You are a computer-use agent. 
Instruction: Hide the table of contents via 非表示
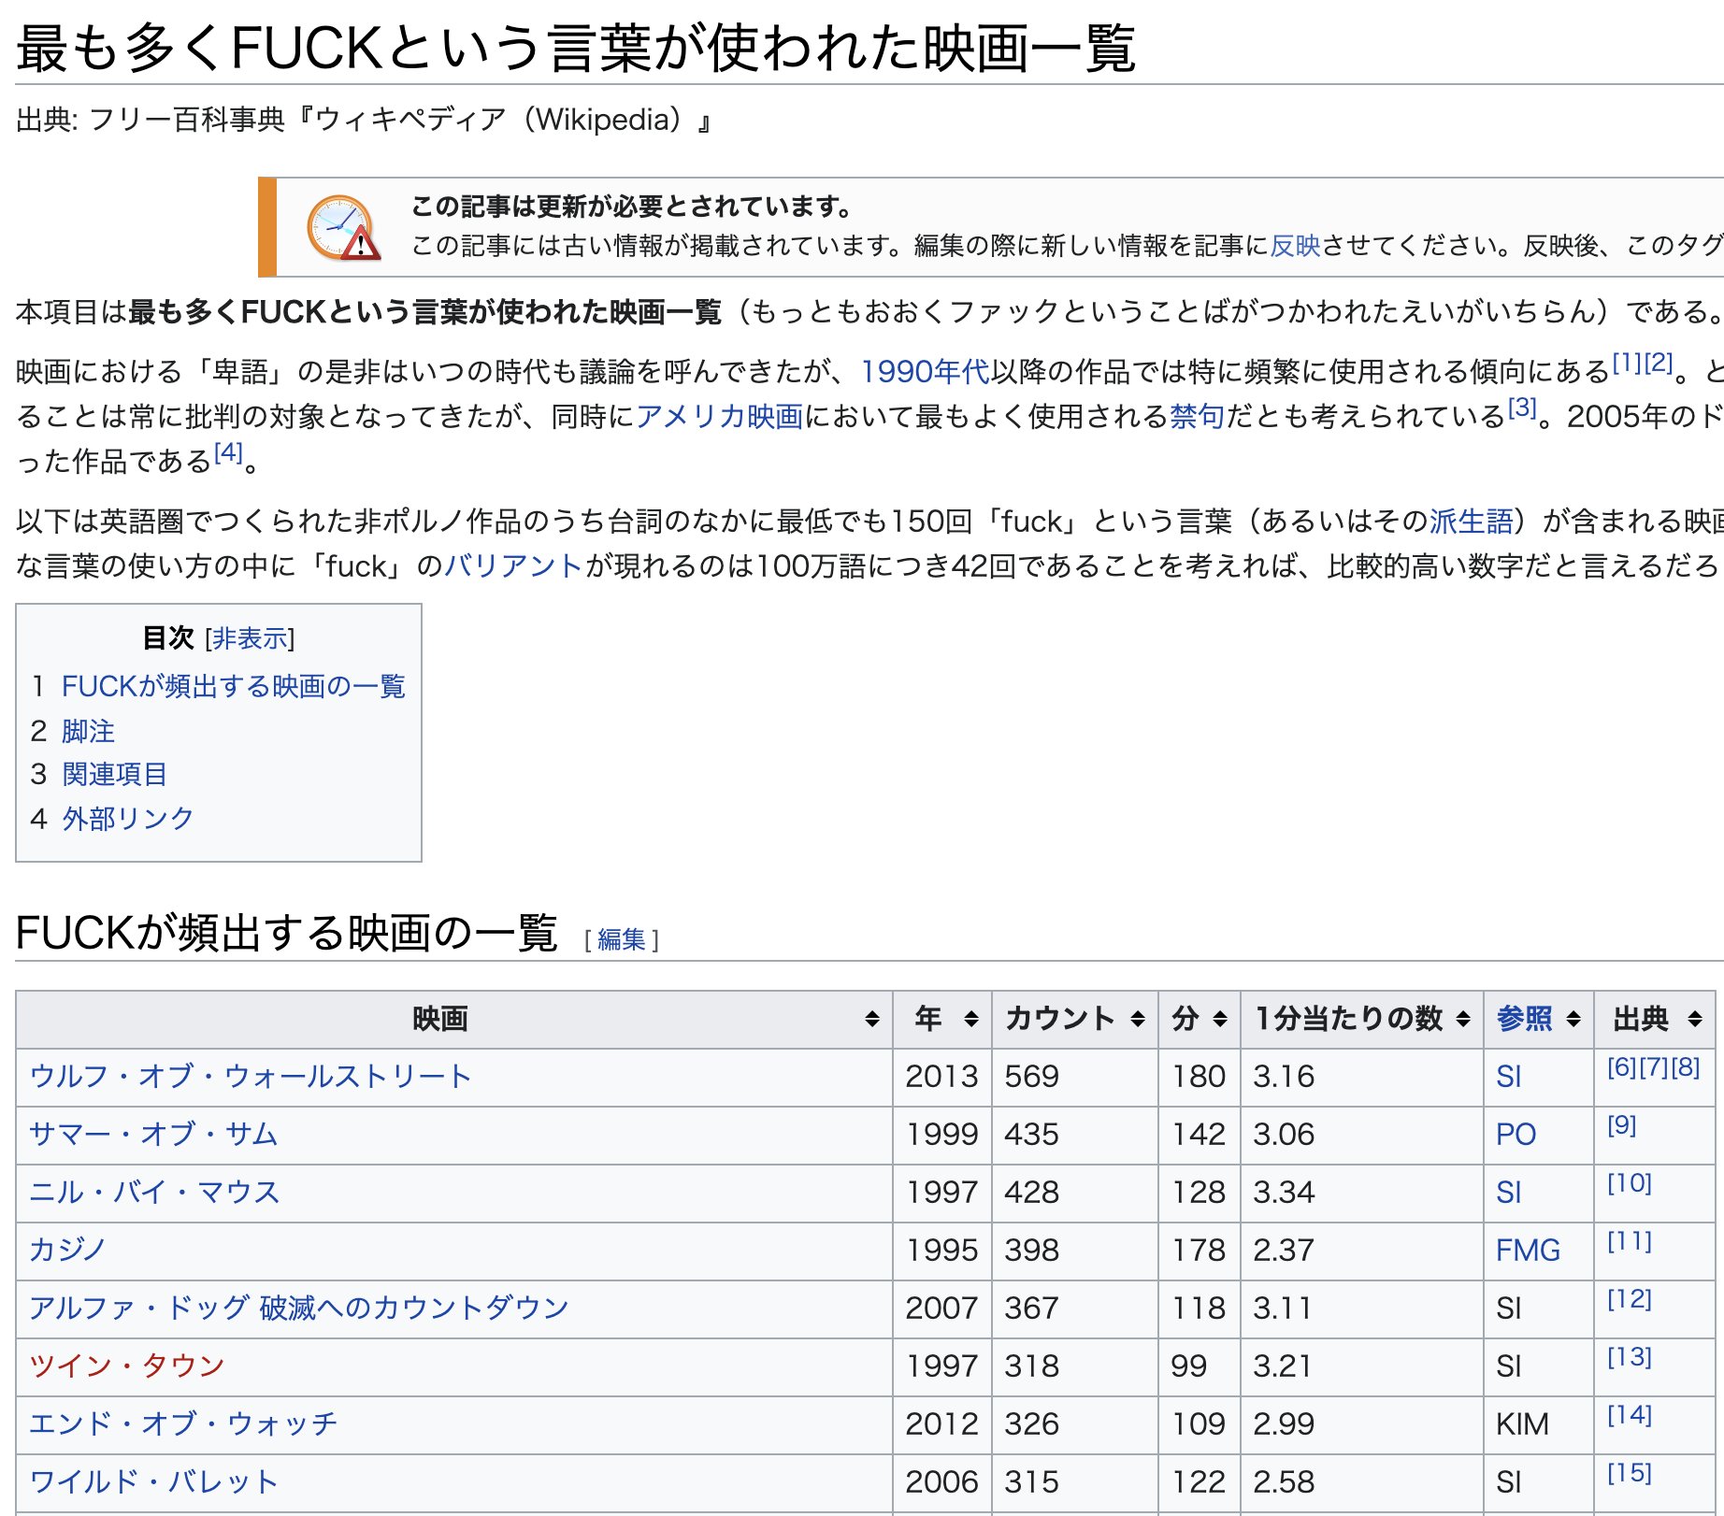coord(250,638)
